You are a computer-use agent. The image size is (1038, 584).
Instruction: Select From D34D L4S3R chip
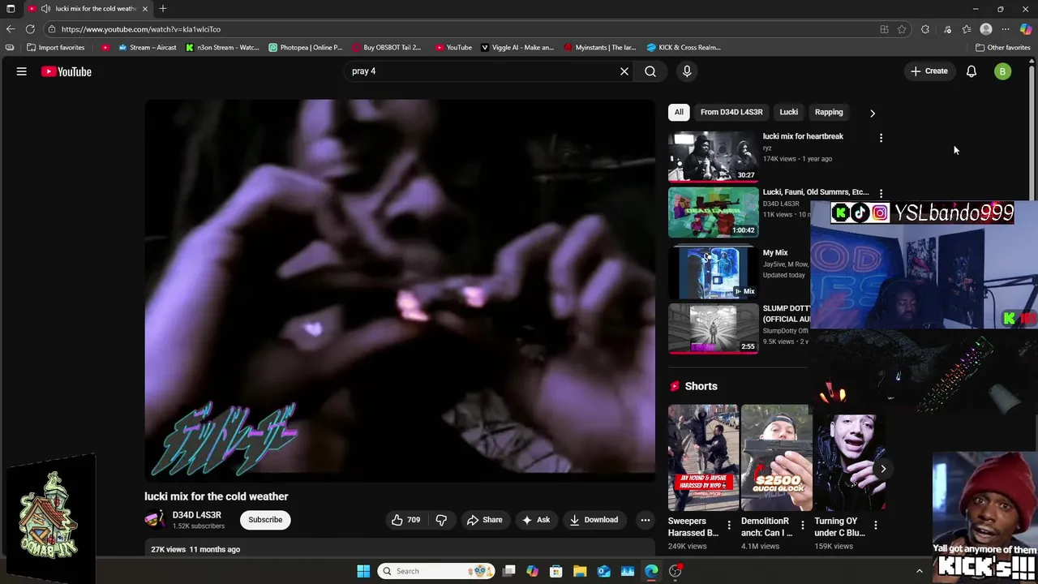point(731,112)
